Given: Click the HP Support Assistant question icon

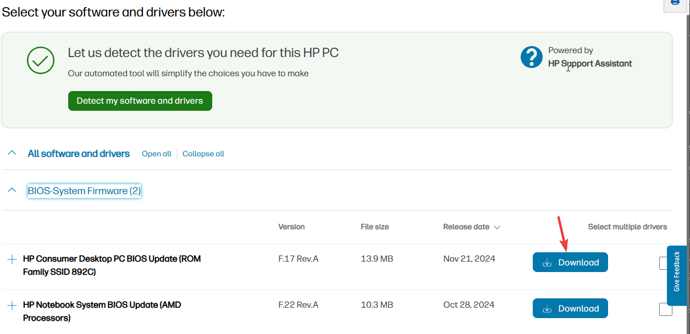Looking at the screenshot, I should pos(532,57).
